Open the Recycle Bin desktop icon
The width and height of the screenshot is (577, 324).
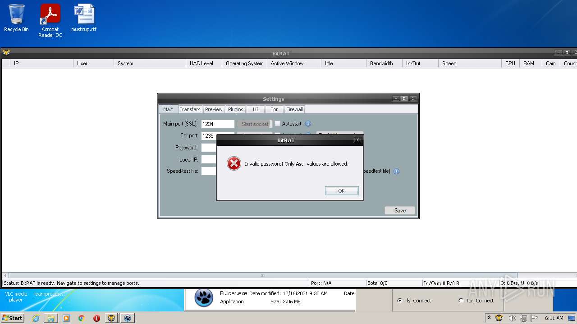coord(16,18)
